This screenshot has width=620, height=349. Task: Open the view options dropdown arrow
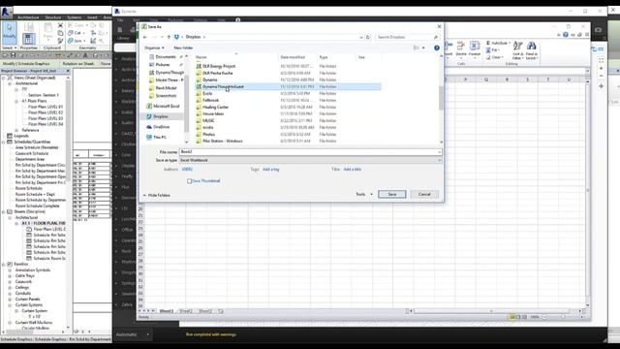(423, 48)
